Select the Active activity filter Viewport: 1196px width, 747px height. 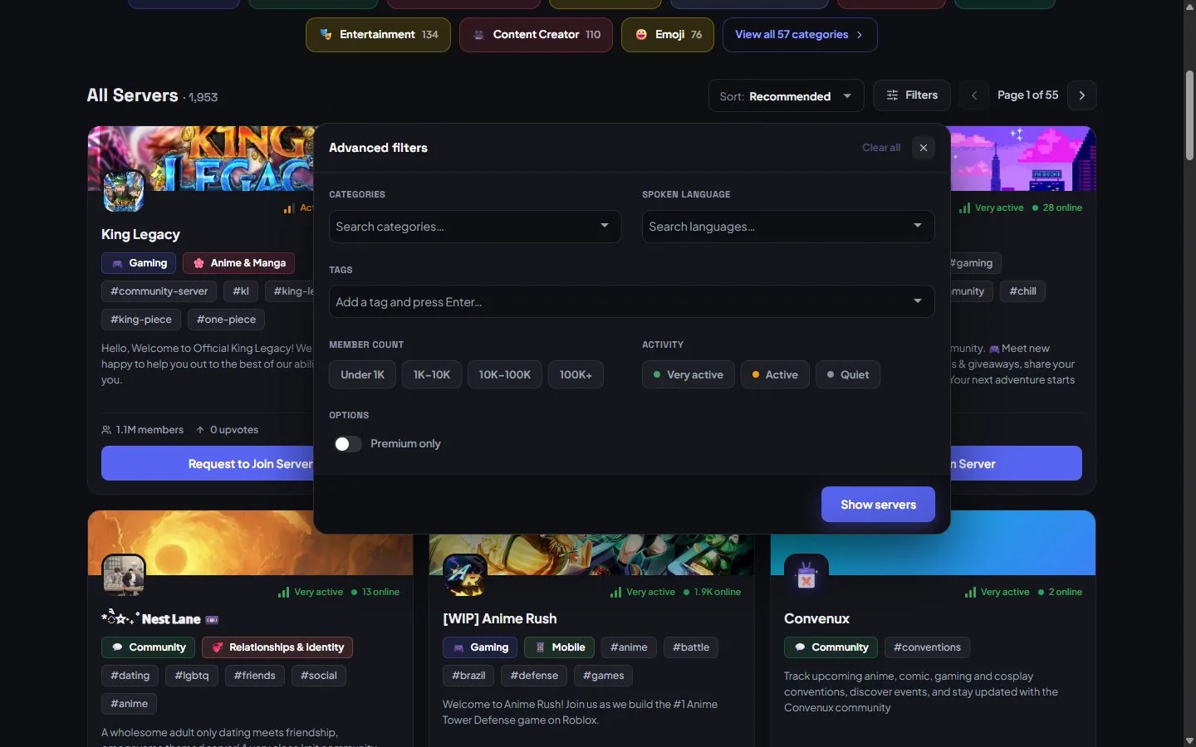coord(775,374)
